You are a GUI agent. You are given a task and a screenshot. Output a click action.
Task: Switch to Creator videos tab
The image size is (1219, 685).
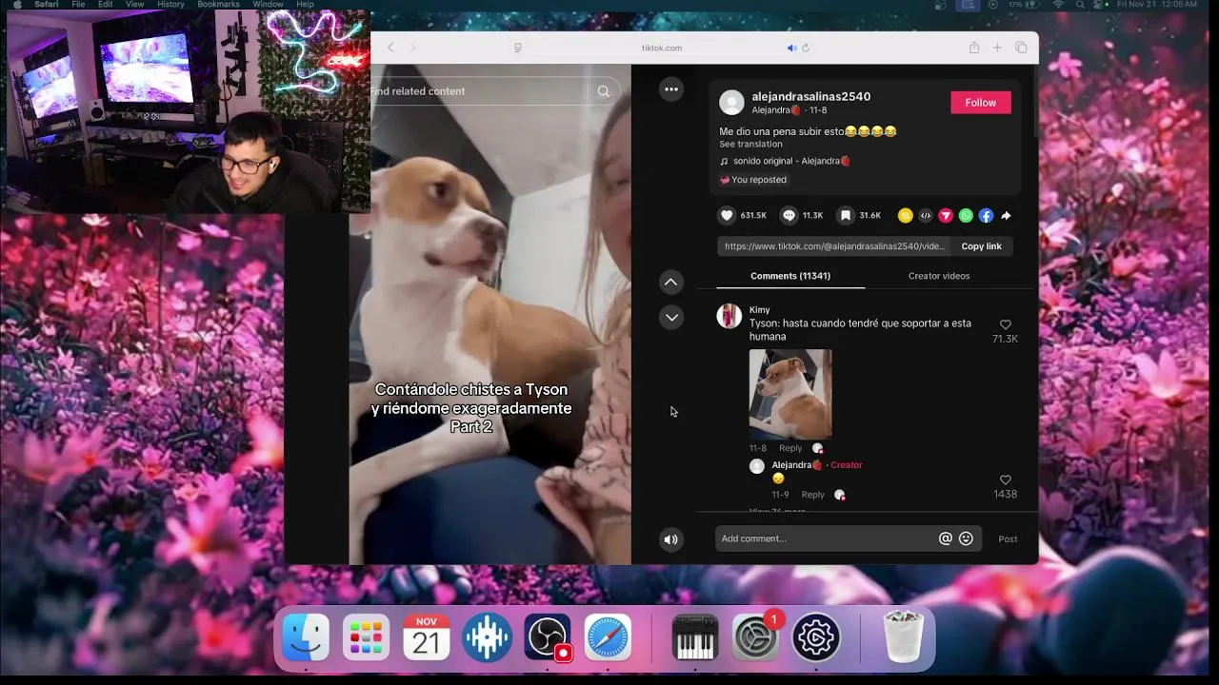click(939, 276)
